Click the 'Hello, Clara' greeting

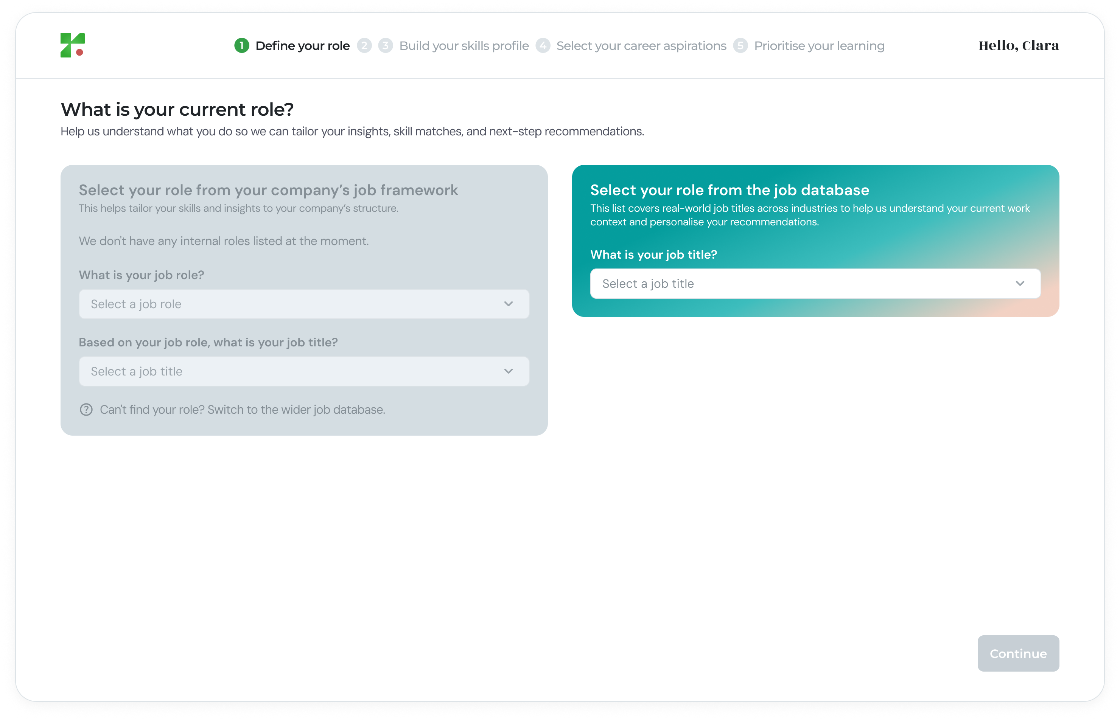point(1019,45)
